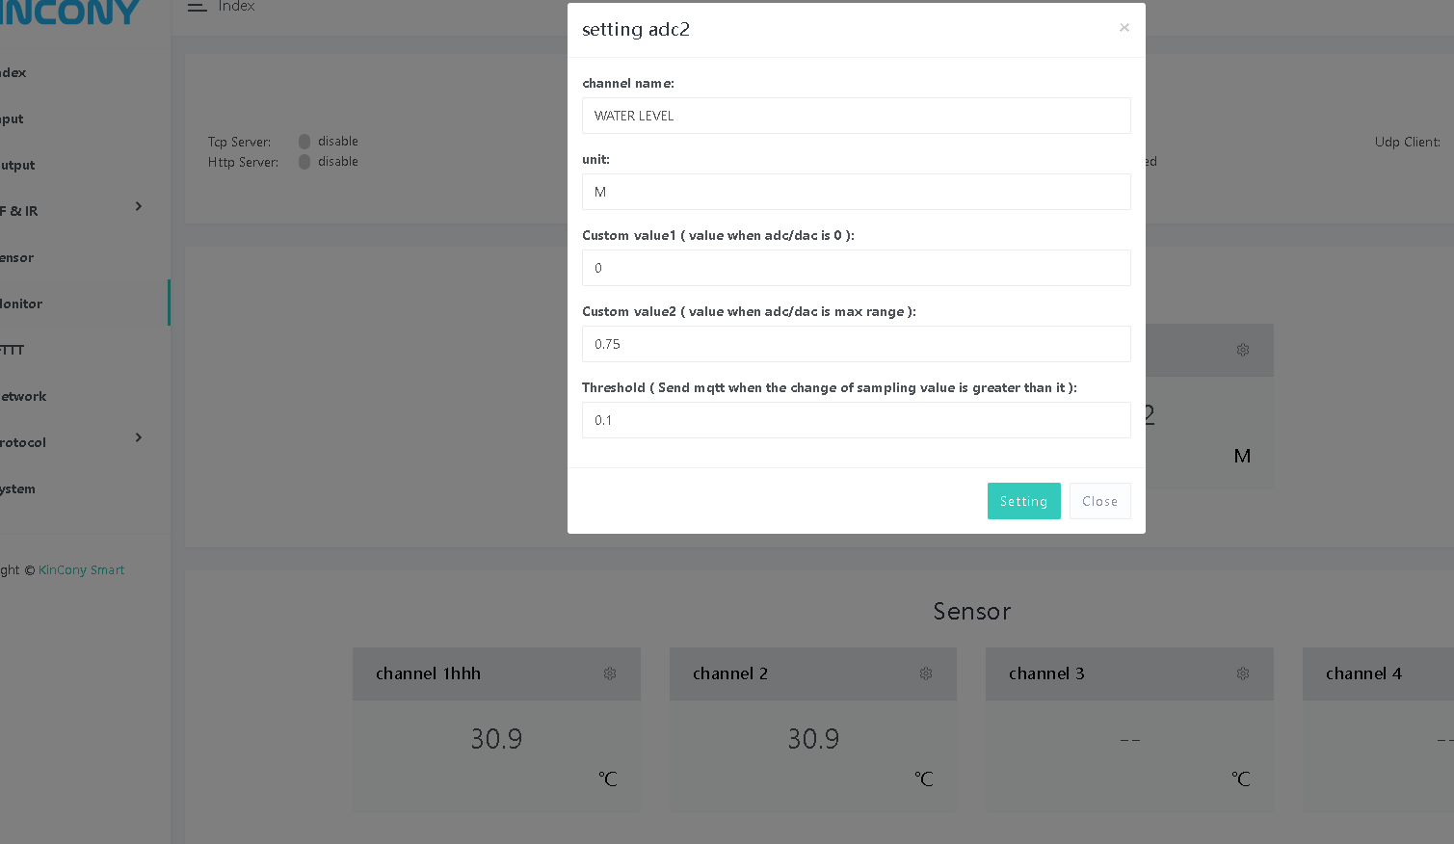Focus the unit input field
The image size is (1454, 844).
pos(856,192)
